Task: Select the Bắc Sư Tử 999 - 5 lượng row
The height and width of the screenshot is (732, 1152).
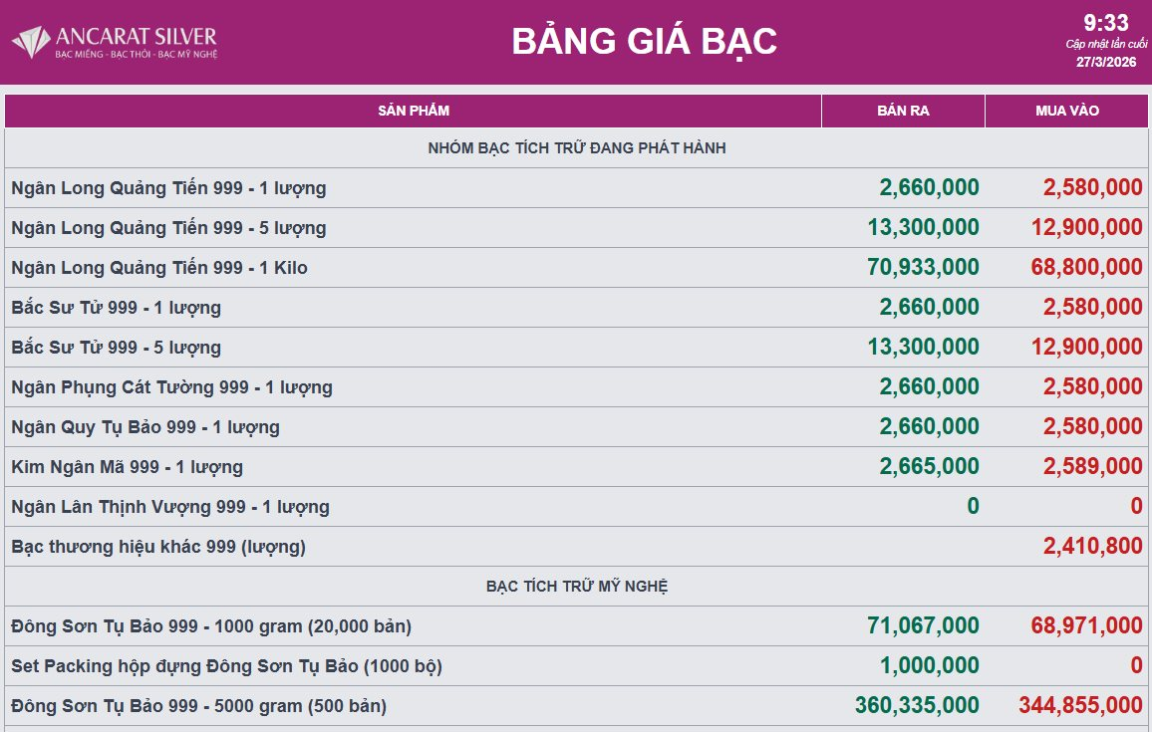Action: [117, 348]
